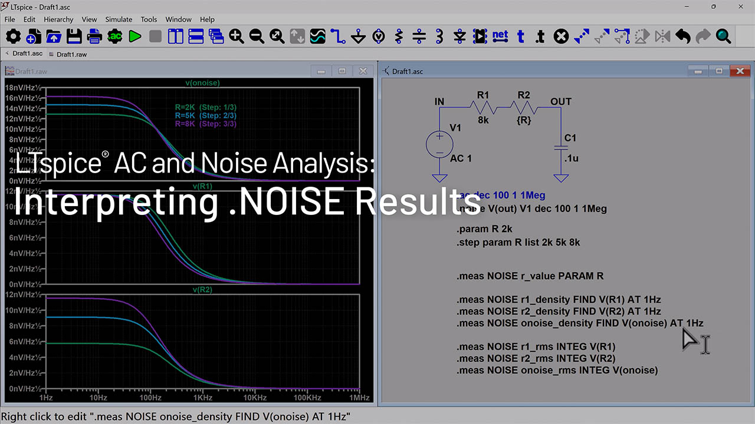Place a Capacitor component
Image resolution: width=755 pixels, height=424 pixels.
tap(419, 37)
